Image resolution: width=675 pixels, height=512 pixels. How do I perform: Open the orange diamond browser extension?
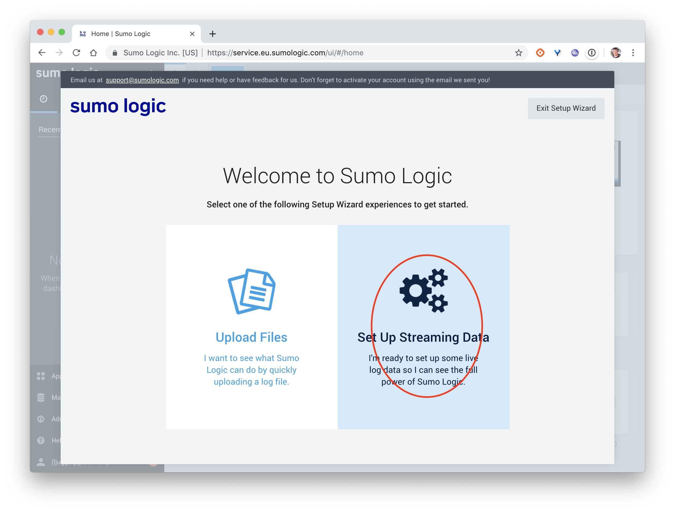click(x=540, y=53)
